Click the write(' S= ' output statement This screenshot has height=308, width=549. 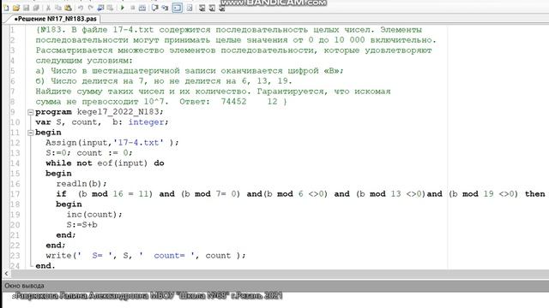tap(146, 256)
